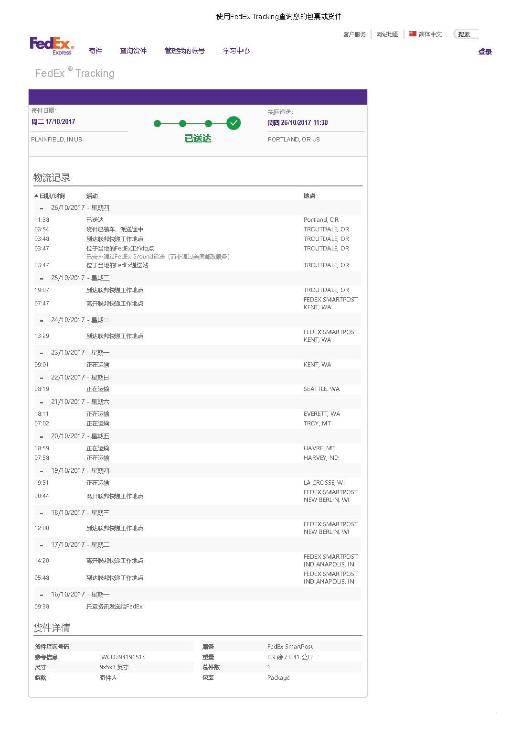The height and width of the screenshot is (738, 521).
Task: Collapse the 23/10/2017 星期一 section
Action: [x=42, y=353]
